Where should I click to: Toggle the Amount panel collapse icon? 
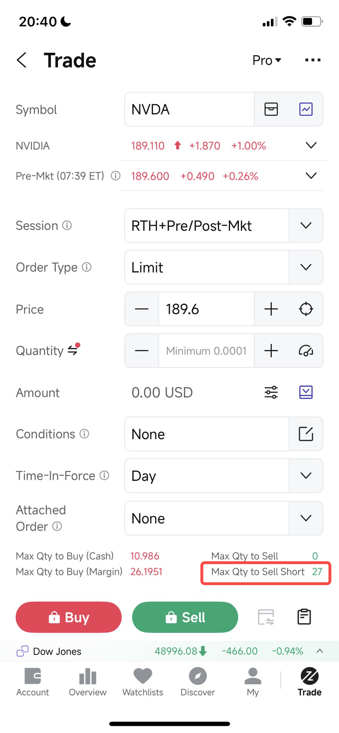point(306,392)
